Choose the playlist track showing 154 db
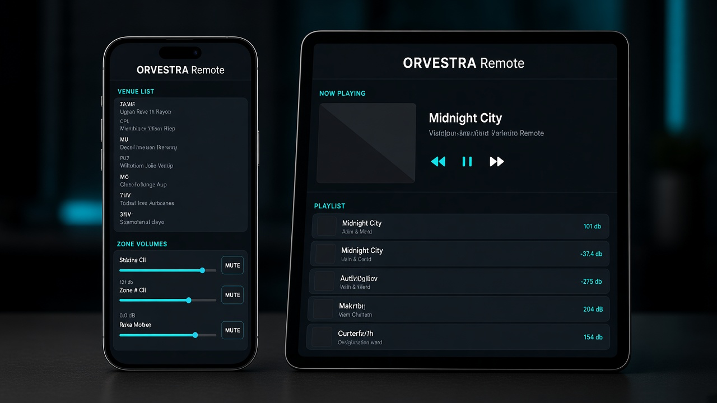The width and height of the screenshot is (717, 403). [x=458, y=336]
